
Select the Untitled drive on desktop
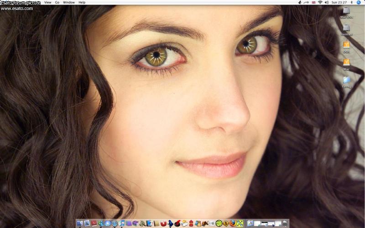346,28
